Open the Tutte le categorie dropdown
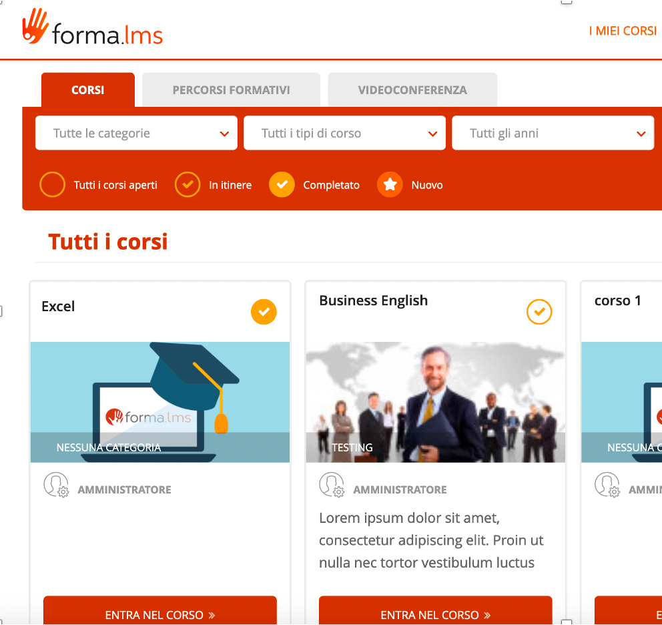The width and height of the screenshot is (662, 625). click(136, 133)
